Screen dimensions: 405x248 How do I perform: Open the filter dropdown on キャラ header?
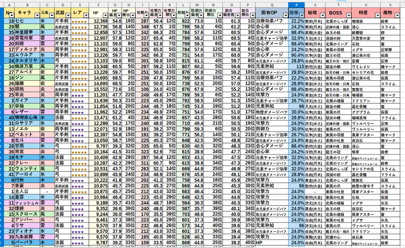point(37,15)
